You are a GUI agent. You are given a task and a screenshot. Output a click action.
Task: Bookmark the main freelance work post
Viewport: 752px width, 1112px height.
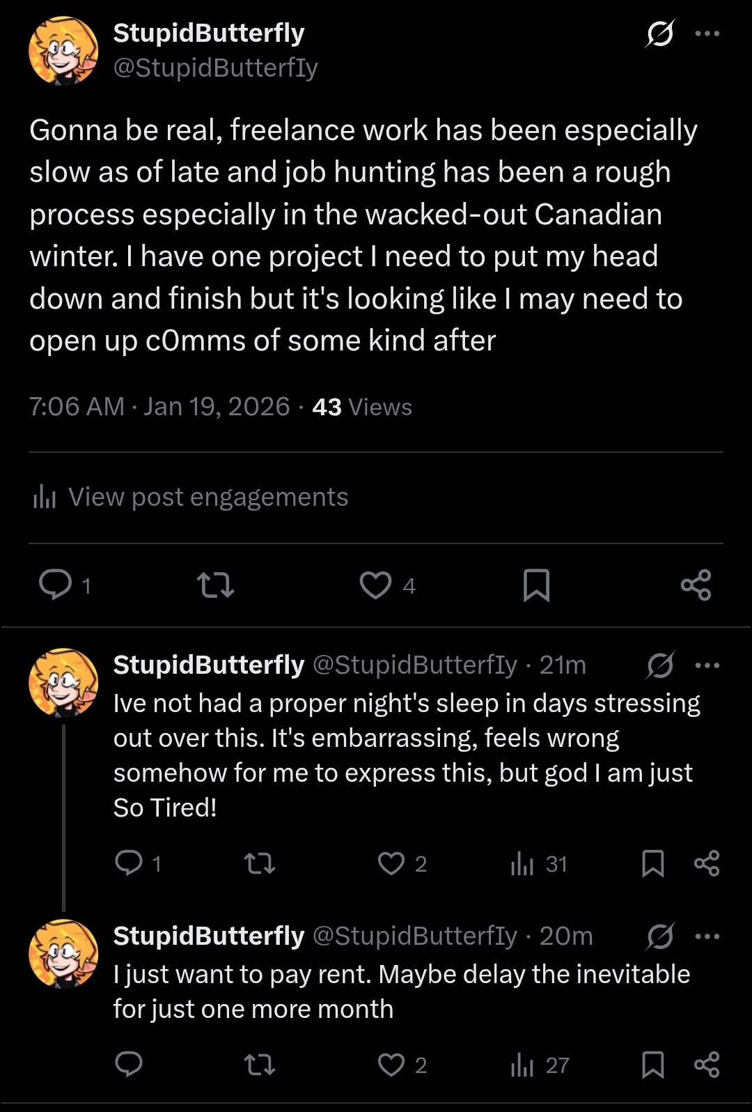pyautogui.click(x=536, y=585)
